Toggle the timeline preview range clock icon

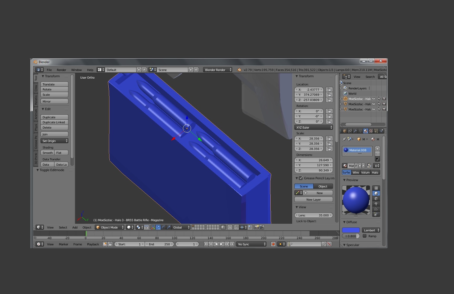pos(105,244)
